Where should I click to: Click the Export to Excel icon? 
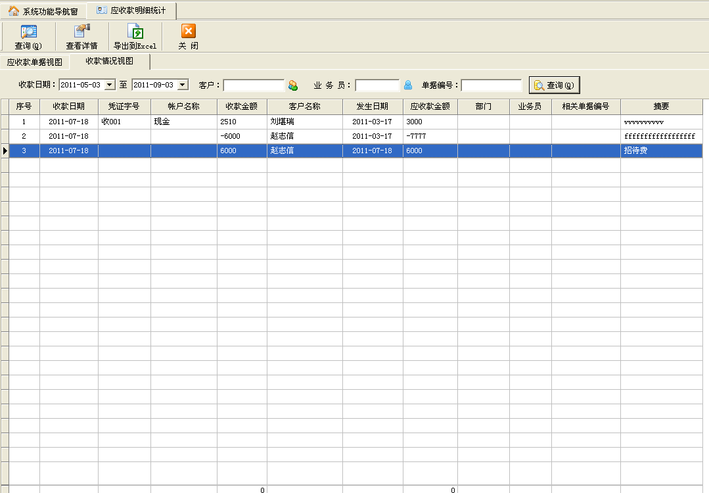coord(135,32)
